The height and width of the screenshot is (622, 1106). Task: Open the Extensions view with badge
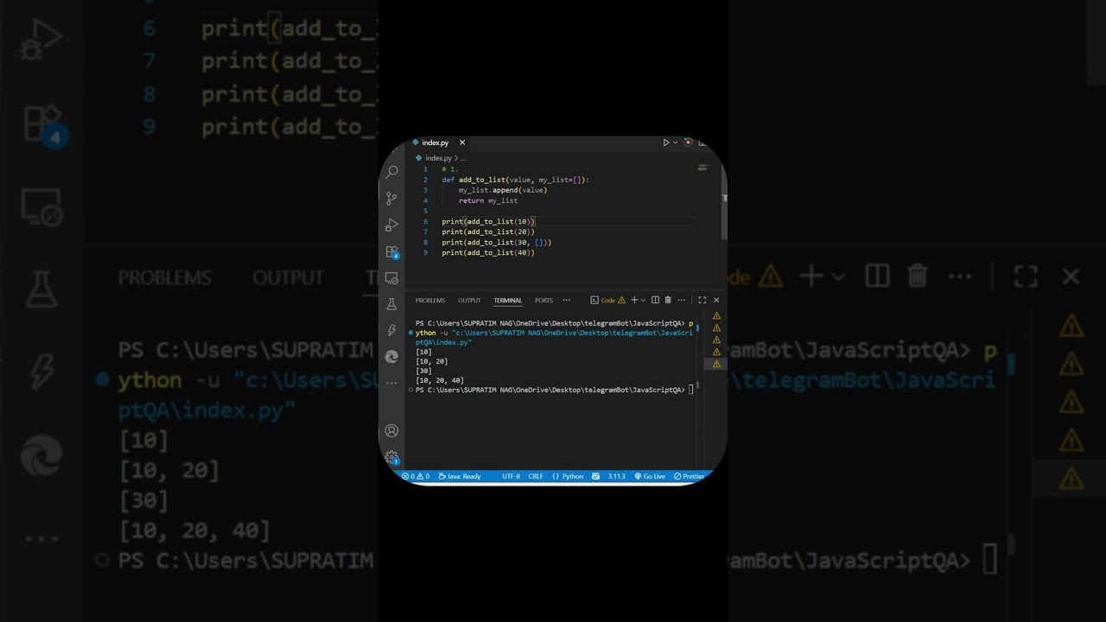(x=391, y=252)
